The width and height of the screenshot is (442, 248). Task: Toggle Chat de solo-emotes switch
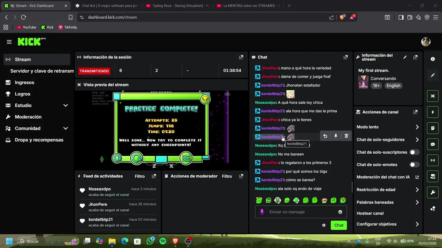pos(414,165)
